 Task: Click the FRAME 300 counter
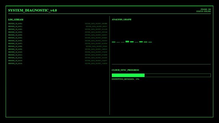pyautogui.click(x=206, y=9)
